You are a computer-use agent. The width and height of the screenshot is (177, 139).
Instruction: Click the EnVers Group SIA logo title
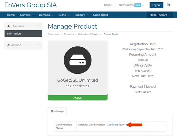[x=31, y=5]
